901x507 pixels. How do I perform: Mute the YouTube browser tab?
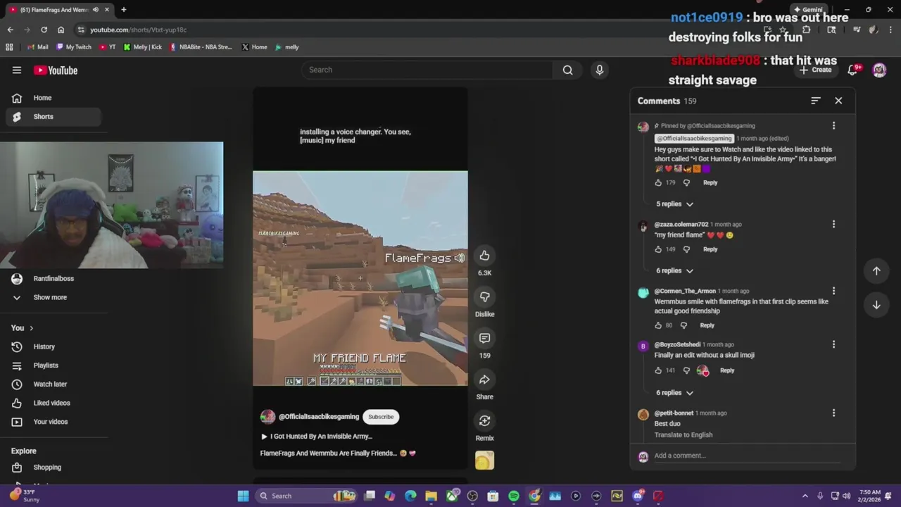click(x=96, y=10)
